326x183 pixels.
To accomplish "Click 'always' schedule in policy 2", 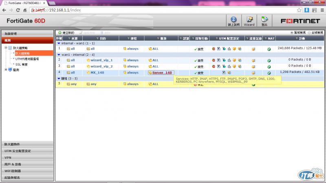I will click(x=133, y=60).
